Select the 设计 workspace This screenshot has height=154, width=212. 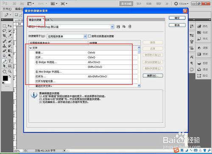click(x=139, y=4)
